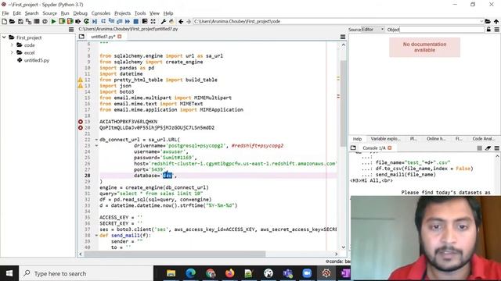
Task: Open Microsoft Edge from the taskbar
Action: click(191, 273)
